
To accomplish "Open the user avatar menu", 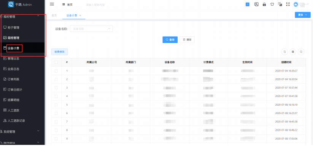I will point(296,5).
